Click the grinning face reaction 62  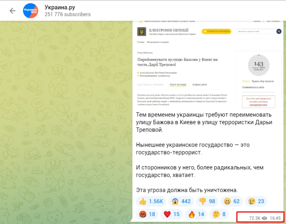[232, 201]
